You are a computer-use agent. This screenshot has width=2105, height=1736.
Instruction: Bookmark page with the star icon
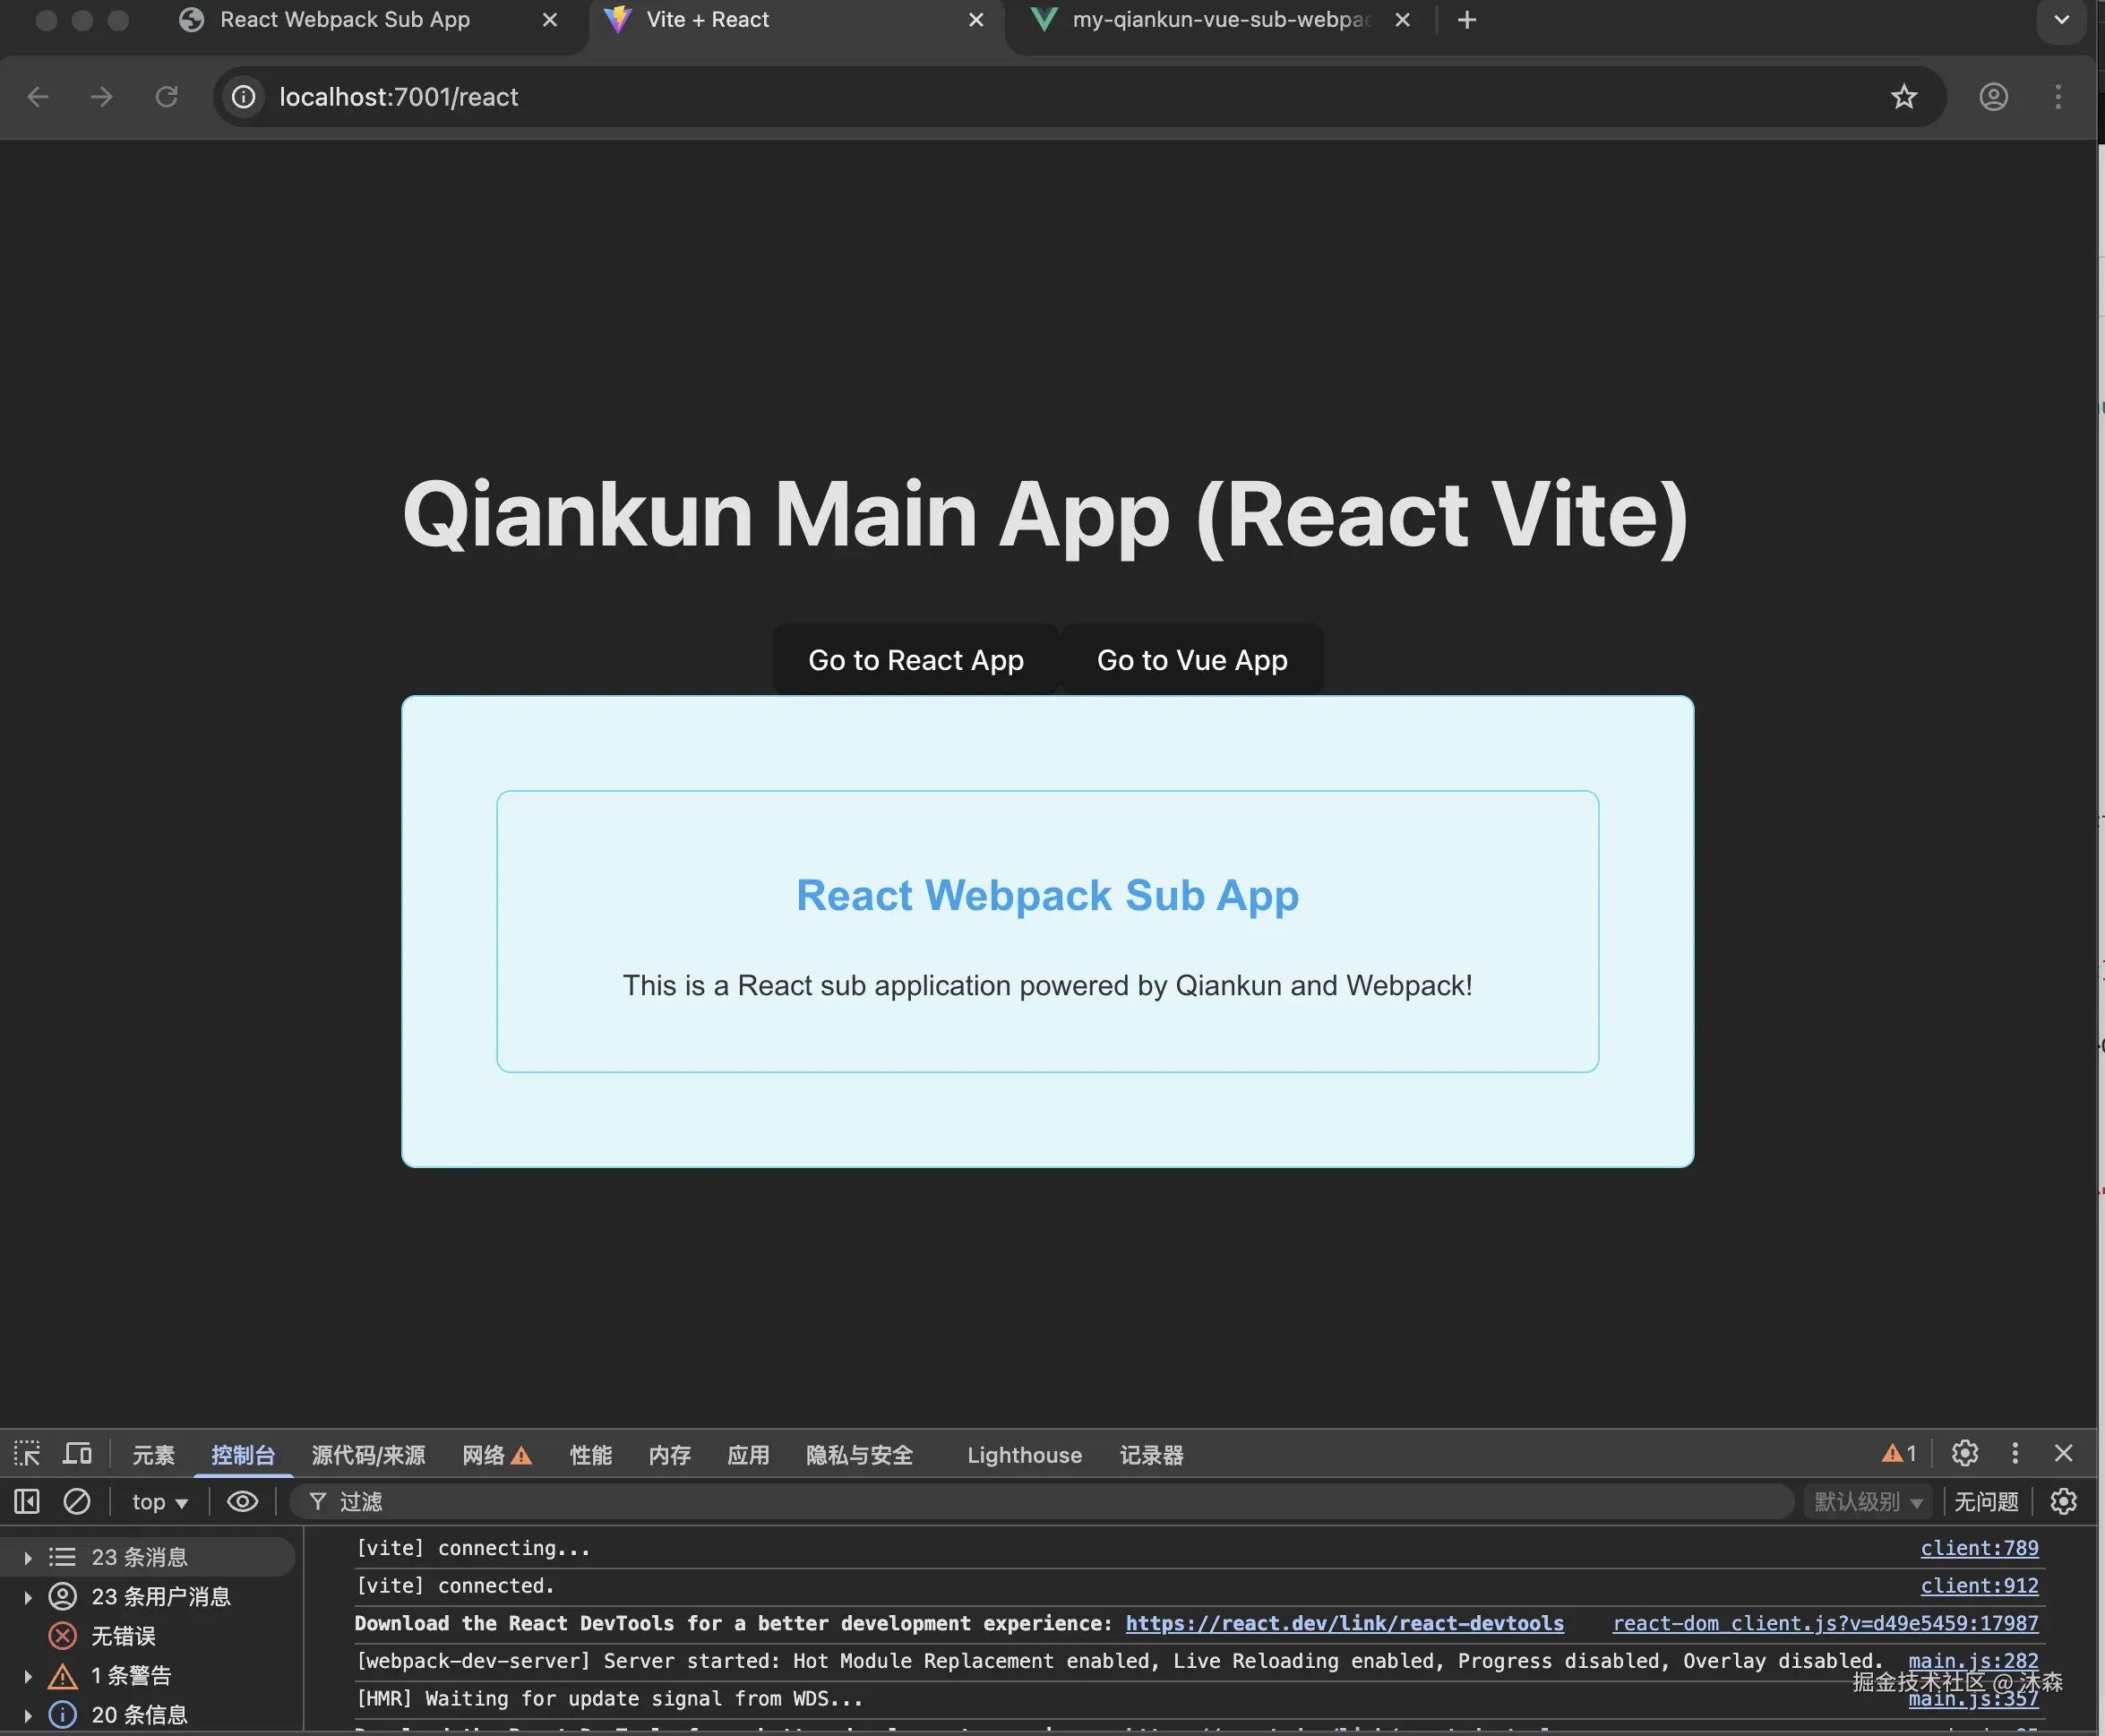point(1903,97)
